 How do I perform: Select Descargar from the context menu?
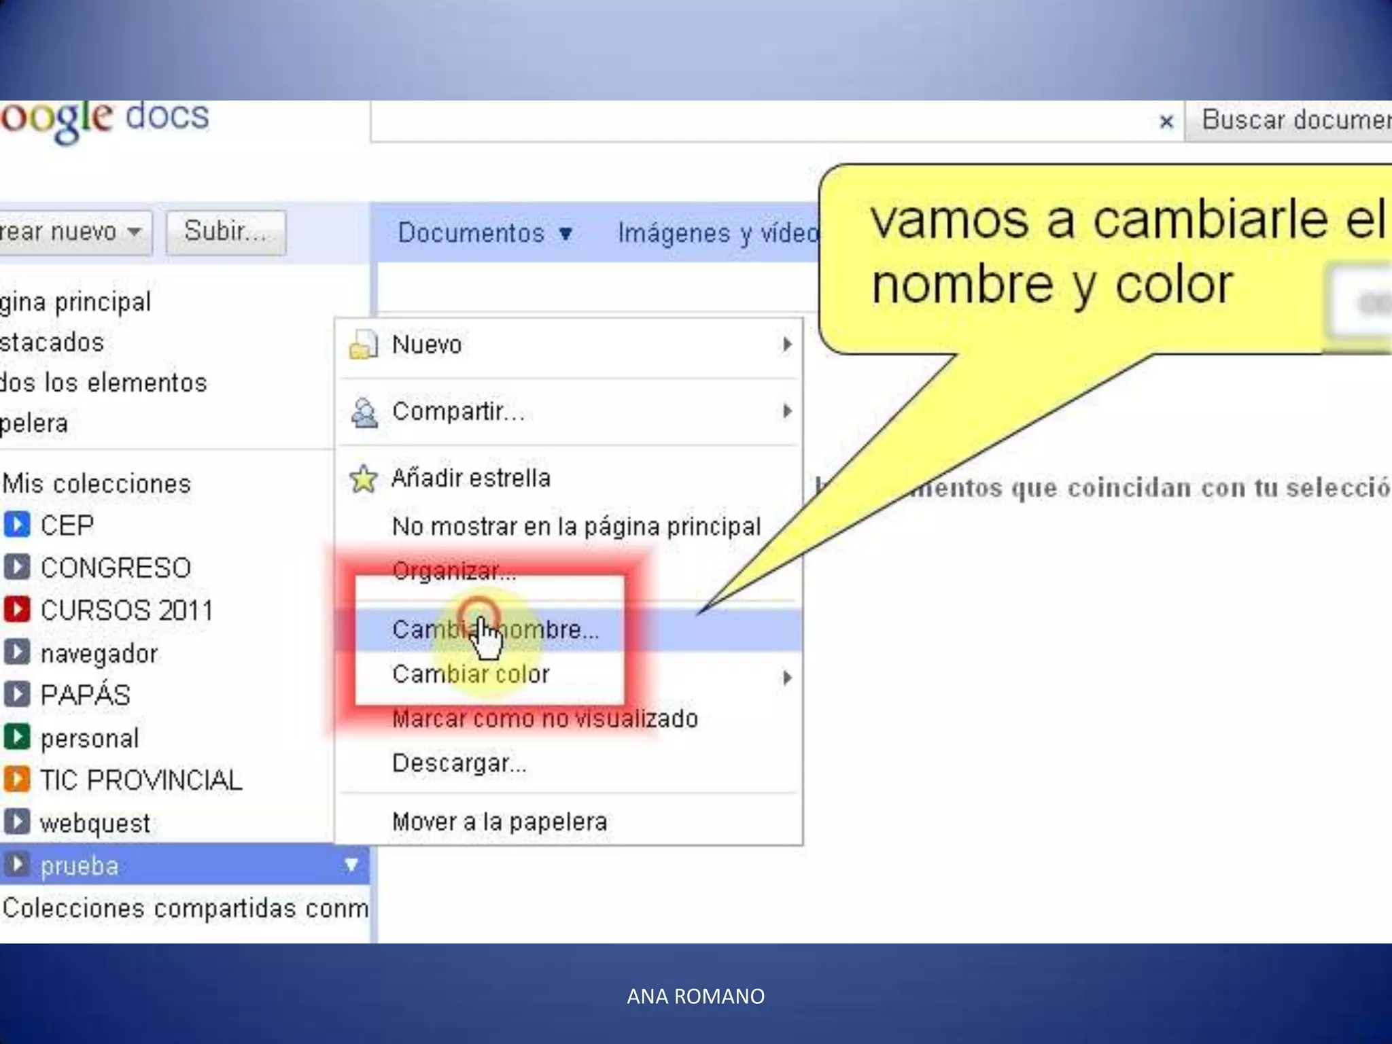[459, 763]
